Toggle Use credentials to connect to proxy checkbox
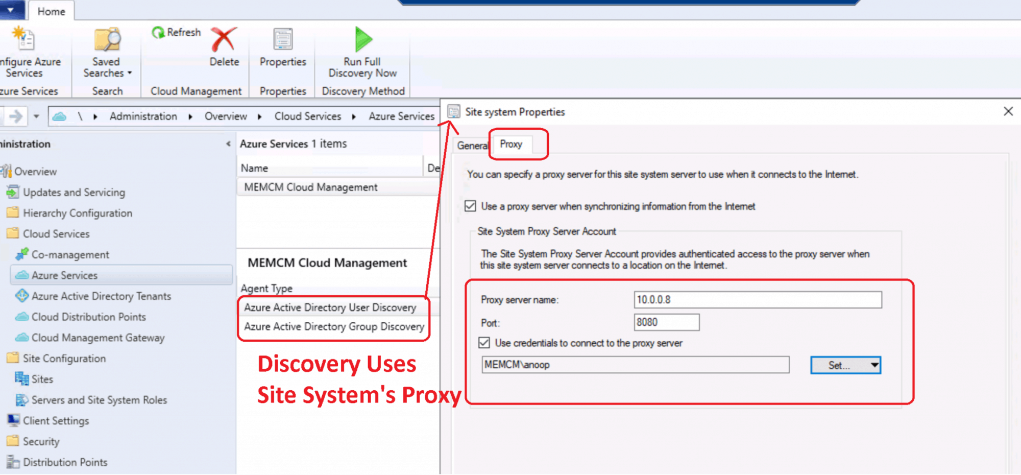Viewport: 1021px width, 475px height. 484,343
